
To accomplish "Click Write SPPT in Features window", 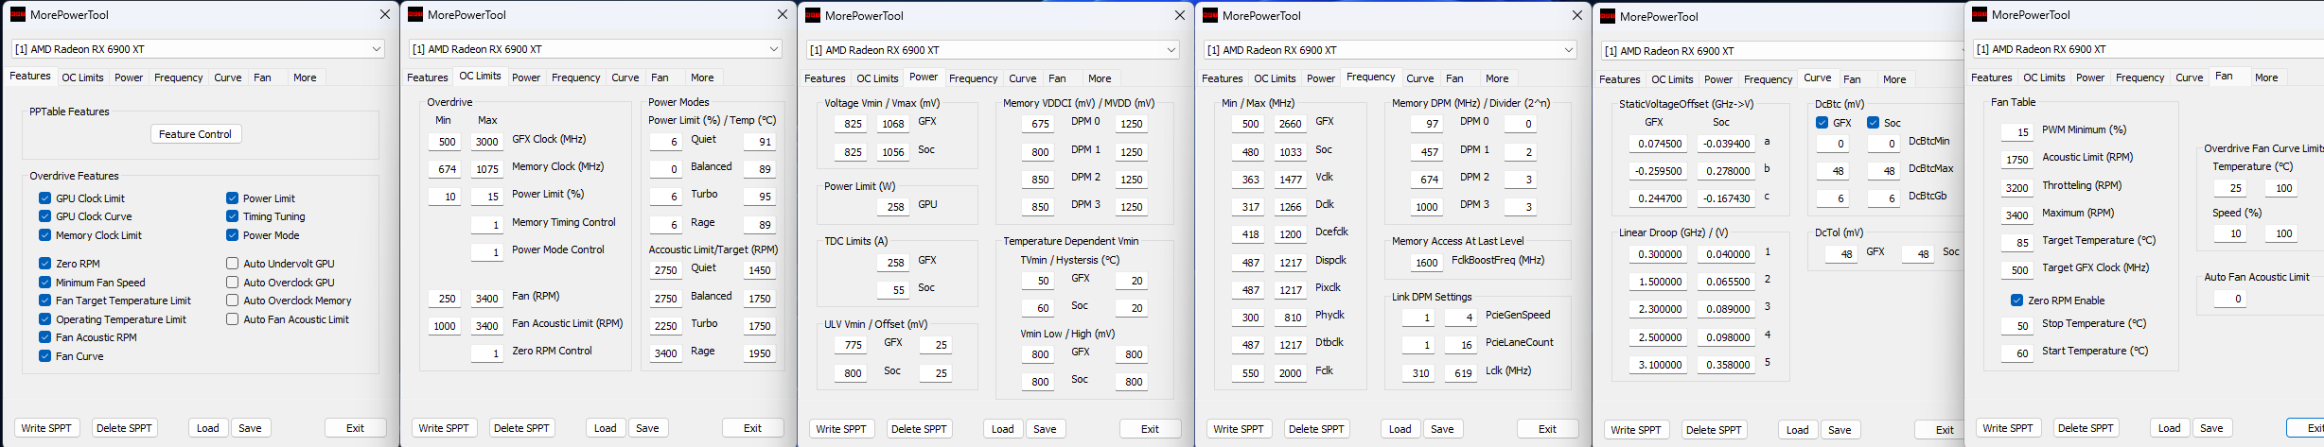I will point(46,428).
